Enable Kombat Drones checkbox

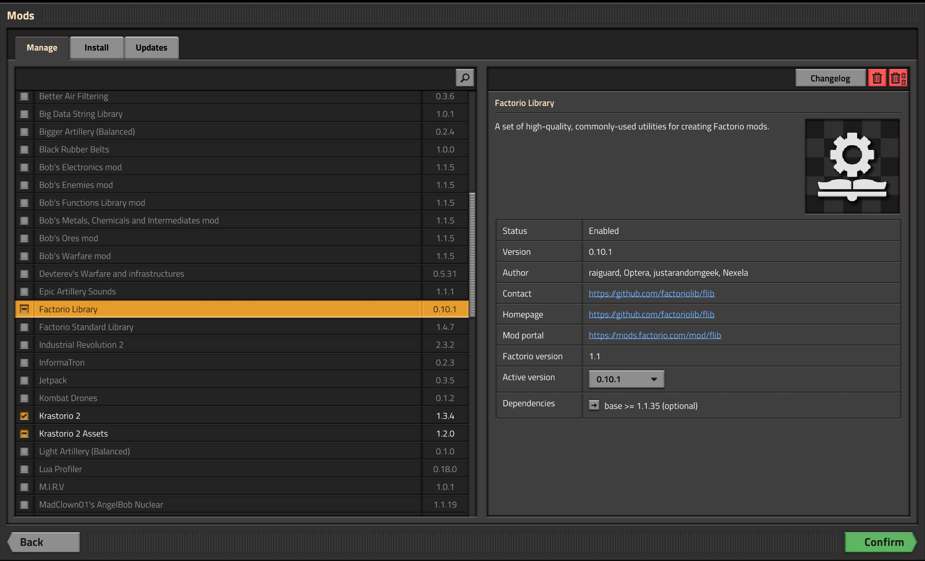24,398
